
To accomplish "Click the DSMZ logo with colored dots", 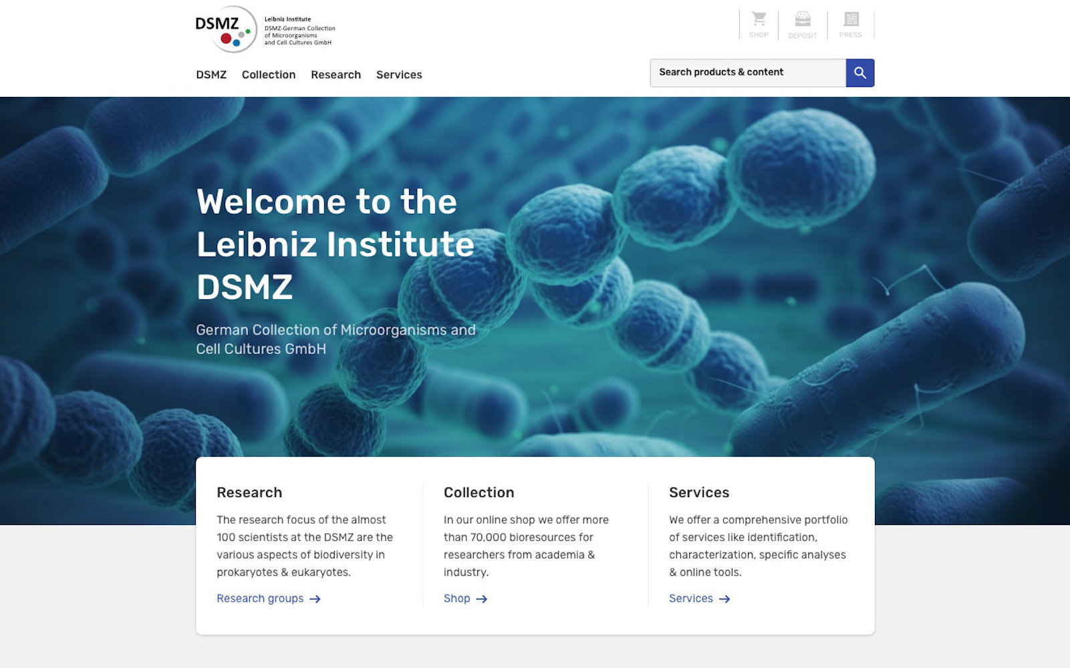I will point(227,29).
